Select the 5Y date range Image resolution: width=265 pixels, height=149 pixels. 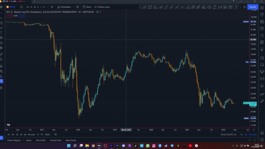pyautogui.click(x=42, y=135)
